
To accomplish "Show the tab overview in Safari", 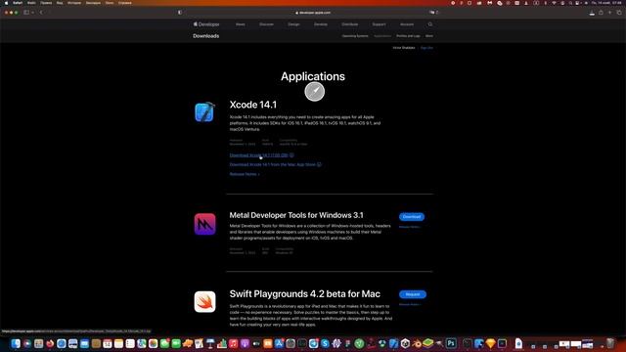I will (619, 13).
